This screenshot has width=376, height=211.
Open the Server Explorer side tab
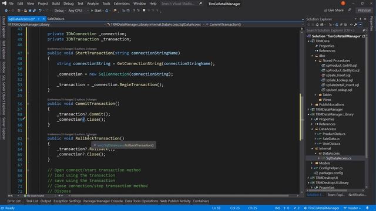(x=4, y=128)
